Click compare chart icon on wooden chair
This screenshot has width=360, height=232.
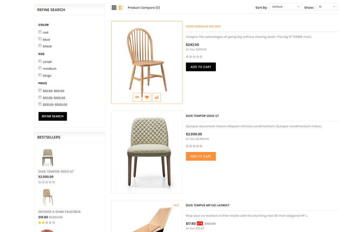[x=156, y=97]
